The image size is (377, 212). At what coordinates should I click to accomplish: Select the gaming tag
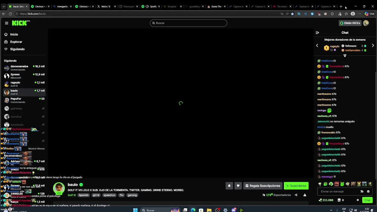(x=132, y=195)
